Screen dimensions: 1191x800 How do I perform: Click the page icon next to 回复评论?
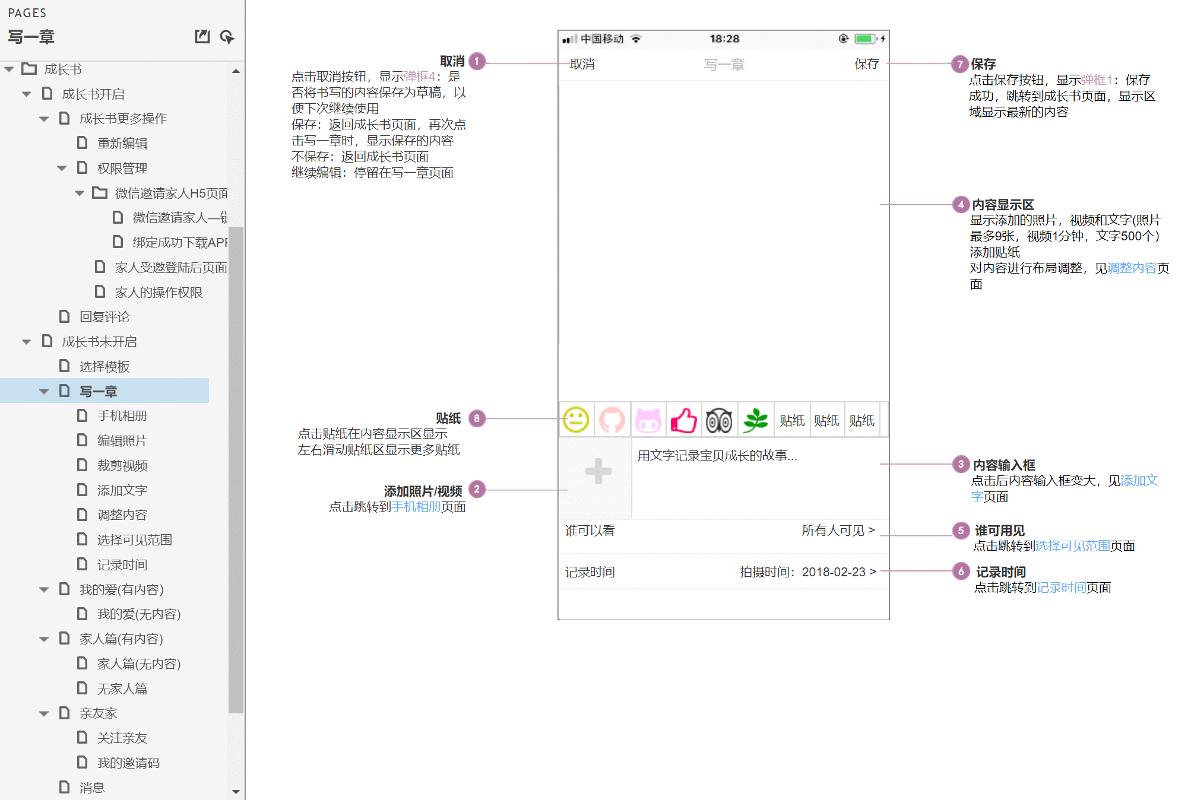coord(65,316)
